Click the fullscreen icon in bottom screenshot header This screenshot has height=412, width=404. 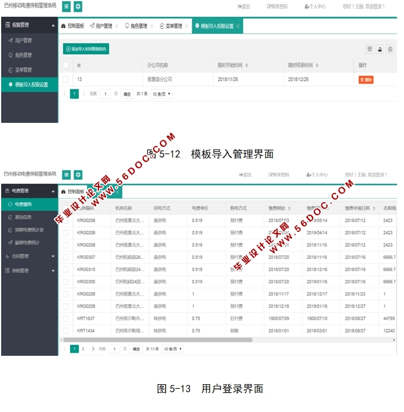[78, 175]
